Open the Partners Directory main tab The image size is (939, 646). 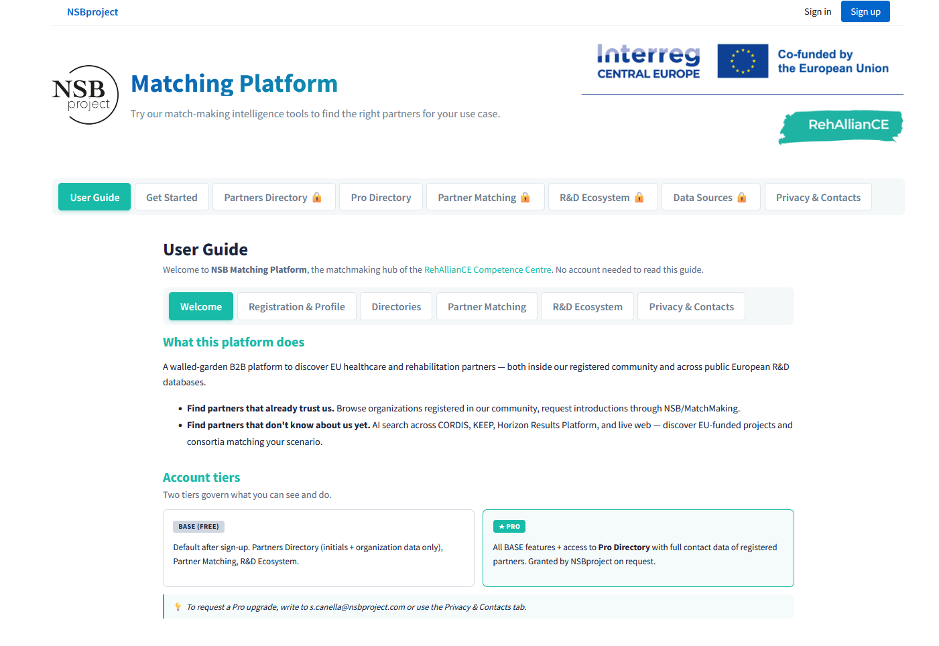point(273,197)
